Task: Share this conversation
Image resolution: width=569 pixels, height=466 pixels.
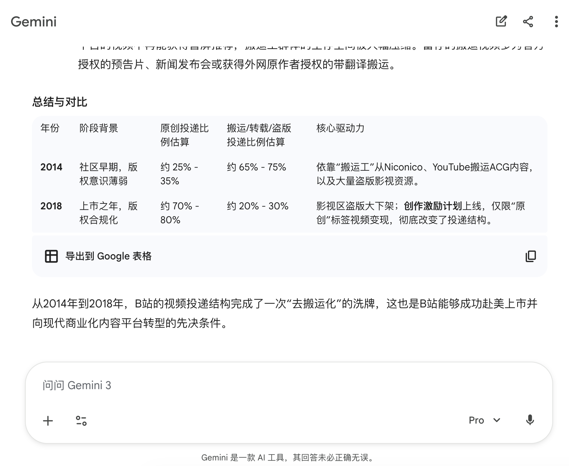Action: coord(528,22)
